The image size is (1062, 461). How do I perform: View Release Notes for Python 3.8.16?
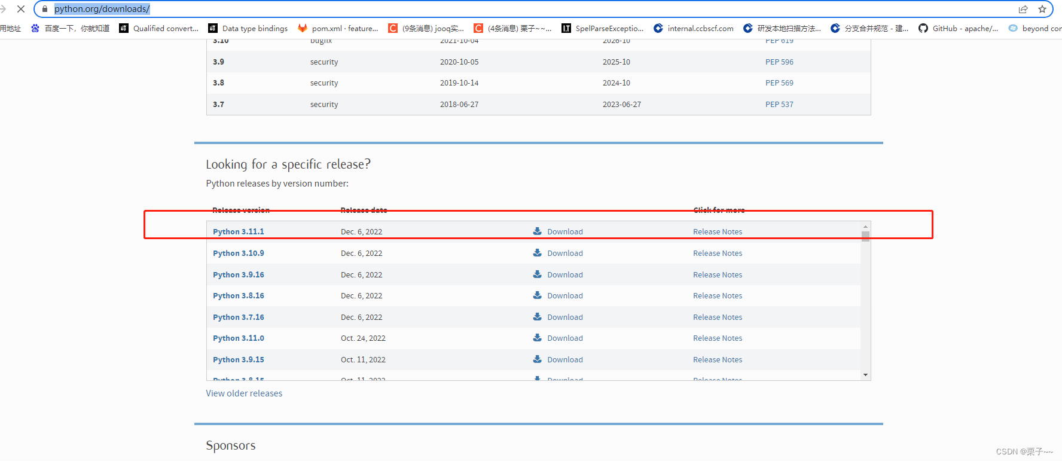(x=718, y=295)
